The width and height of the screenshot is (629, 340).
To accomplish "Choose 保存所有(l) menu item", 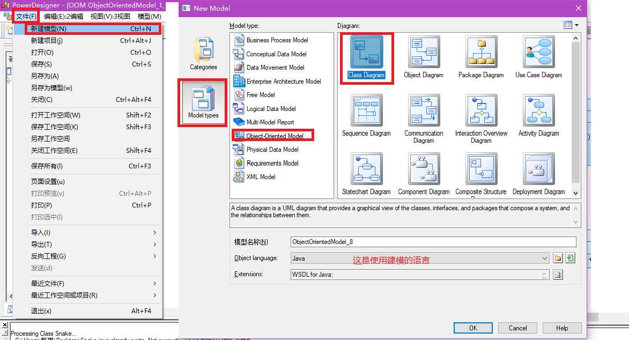I will click(88, 166).
